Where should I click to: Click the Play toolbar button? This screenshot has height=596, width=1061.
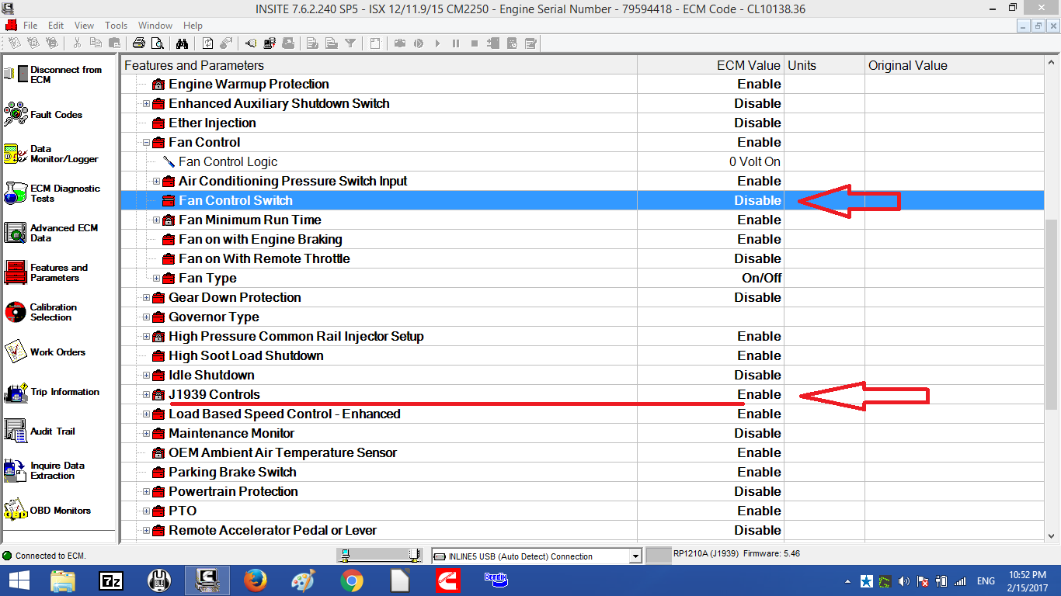click(x=437, y=43)
